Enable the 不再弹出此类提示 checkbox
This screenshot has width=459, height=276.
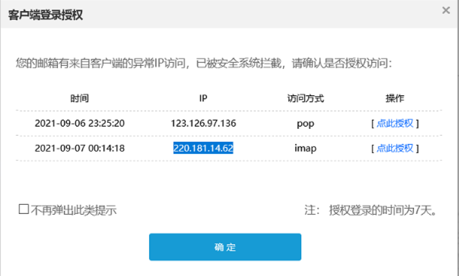click(x=24, y=210)
